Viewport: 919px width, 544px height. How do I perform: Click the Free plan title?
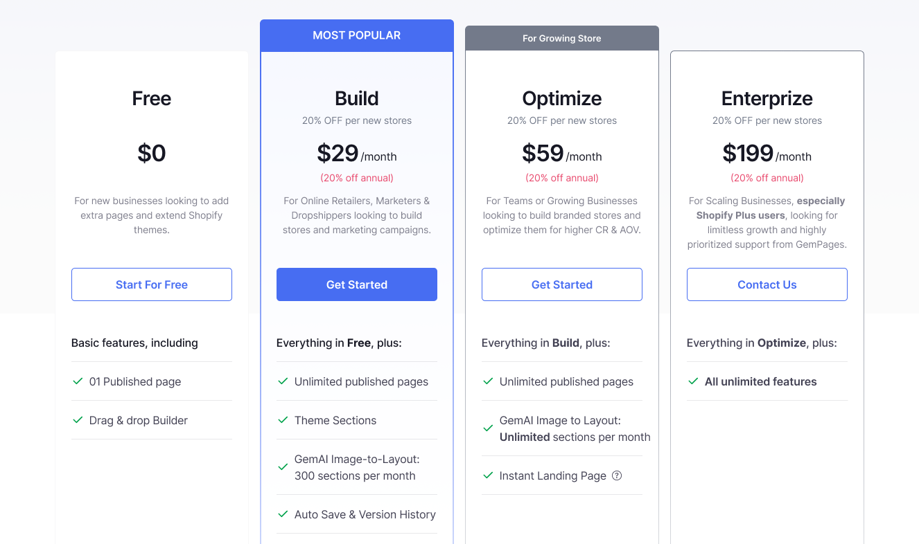[151, 99]
